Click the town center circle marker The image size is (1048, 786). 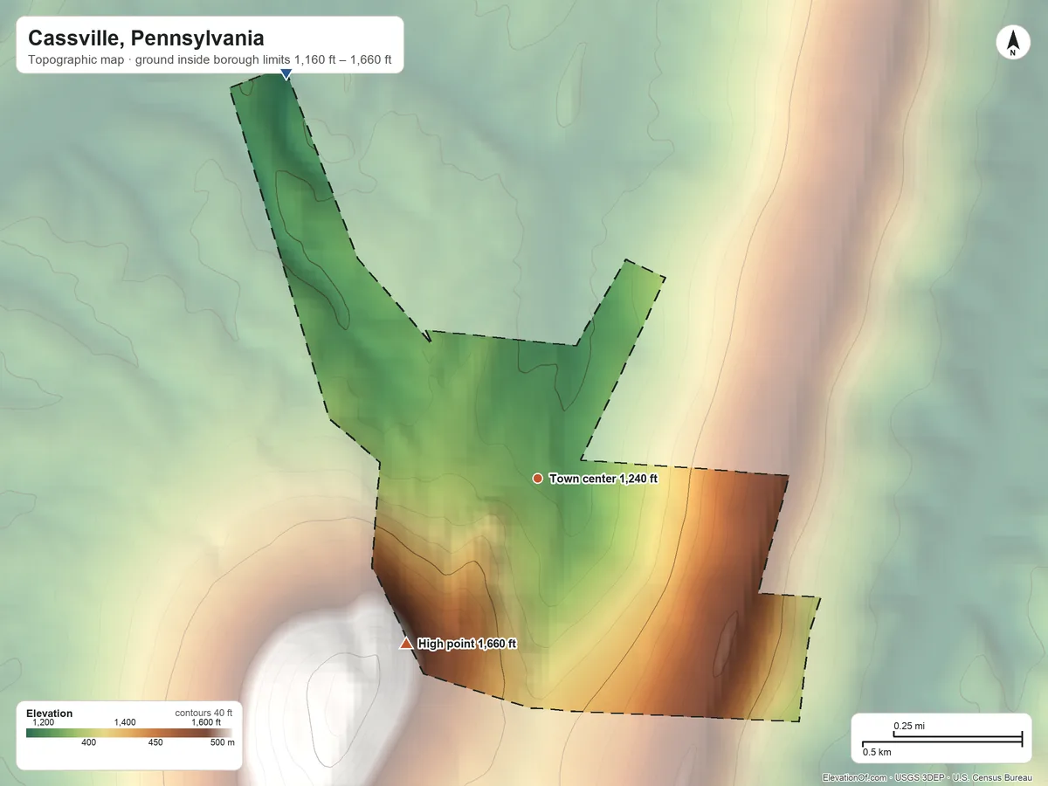click(x=538, y=478)
